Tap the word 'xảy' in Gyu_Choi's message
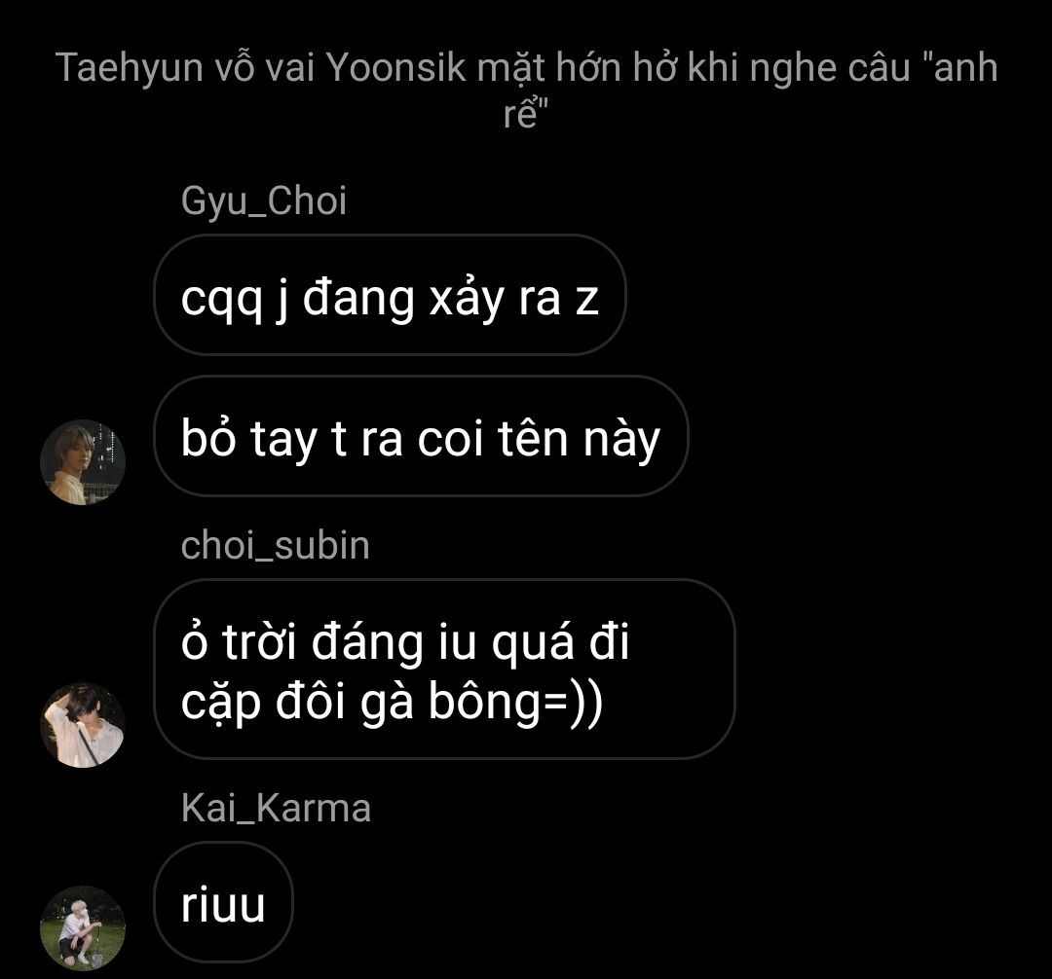 click(x=467, y=298)
